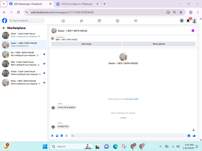Open Milk's 2 bed 1 bath House chat
202x151 pixels.
coord(23,64)
